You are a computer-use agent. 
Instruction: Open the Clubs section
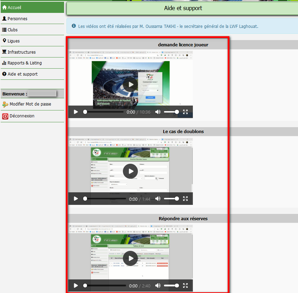pos(13,30)
